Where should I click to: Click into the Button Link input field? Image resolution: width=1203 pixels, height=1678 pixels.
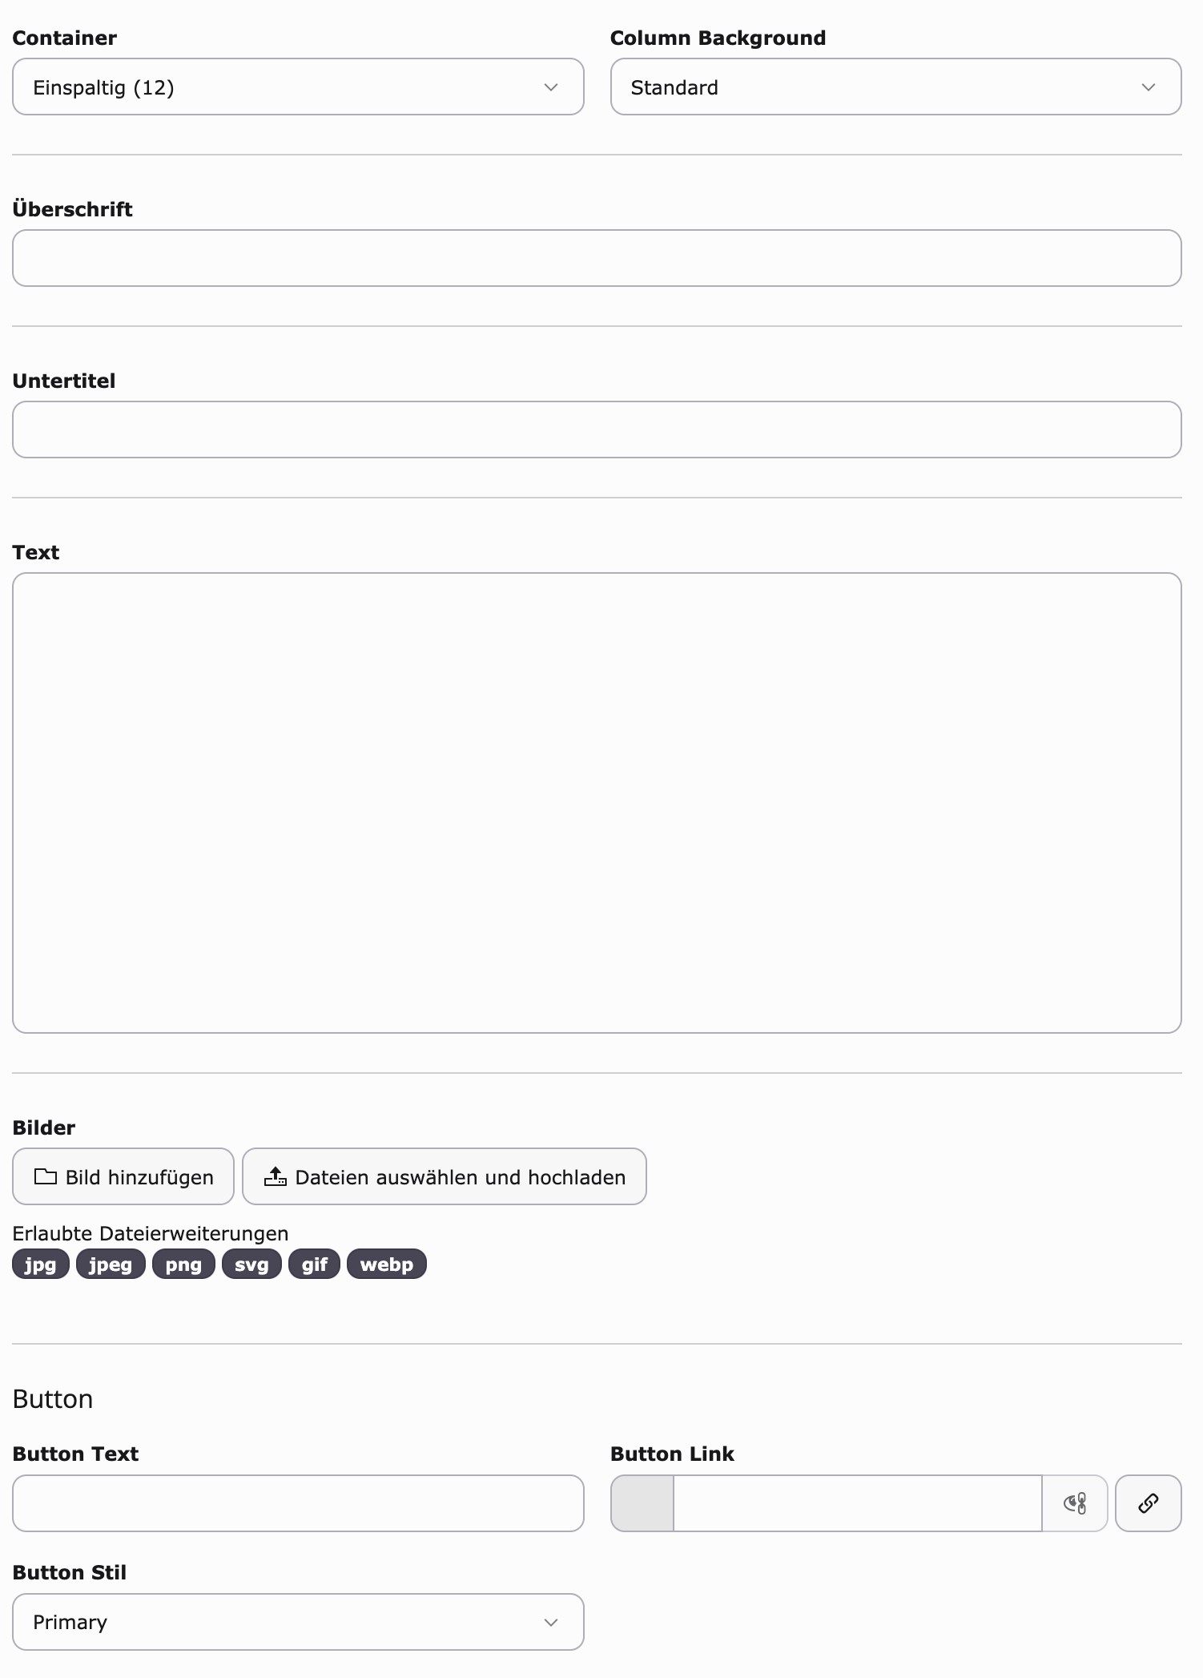click(858, 1503)
